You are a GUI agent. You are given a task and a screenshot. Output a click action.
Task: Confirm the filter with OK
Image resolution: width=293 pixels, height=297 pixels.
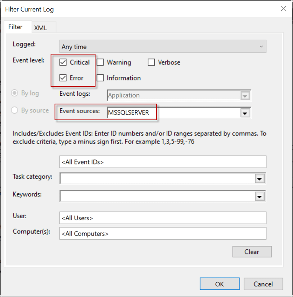click(219, 284)
